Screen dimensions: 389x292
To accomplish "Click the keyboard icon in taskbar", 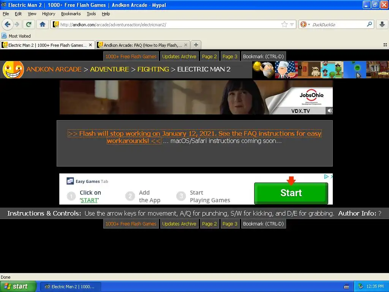I will pos(346,287).
